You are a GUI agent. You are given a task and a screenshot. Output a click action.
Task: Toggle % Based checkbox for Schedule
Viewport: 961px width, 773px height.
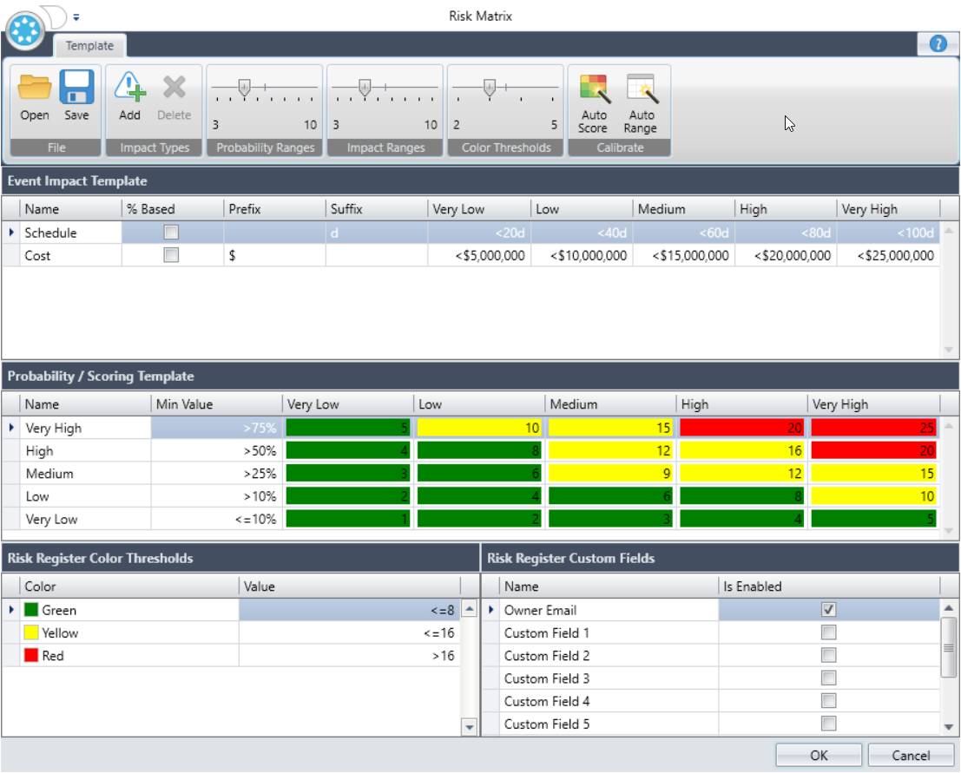[172, 233]
